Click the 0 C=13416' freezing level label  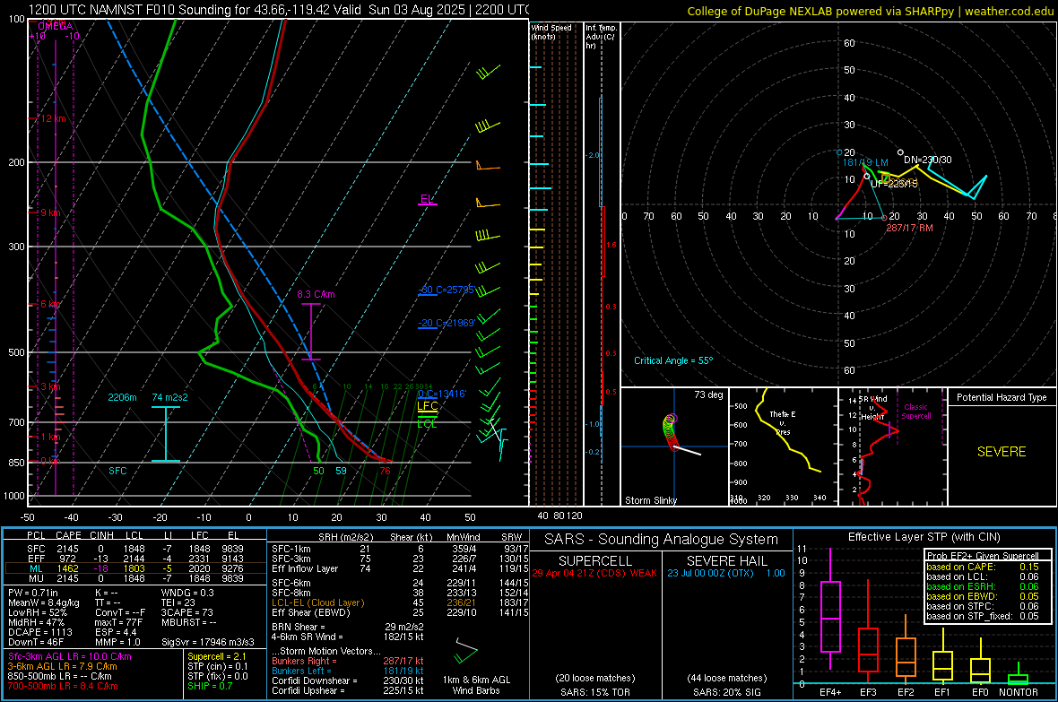point(442,394)
